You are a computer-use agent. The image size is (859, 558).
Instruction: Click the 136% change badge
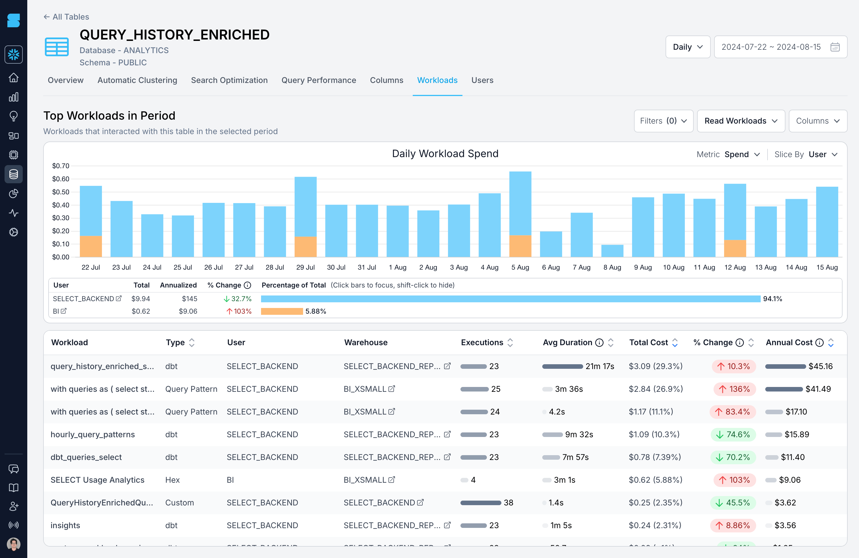735,389
